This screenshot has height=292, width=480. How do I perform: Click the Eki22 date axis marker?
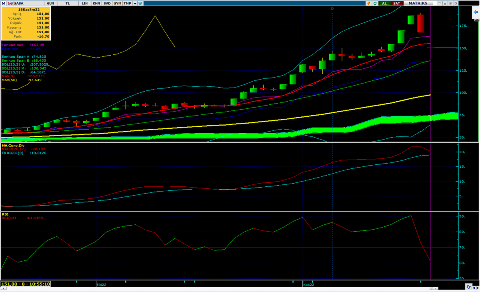102,284
